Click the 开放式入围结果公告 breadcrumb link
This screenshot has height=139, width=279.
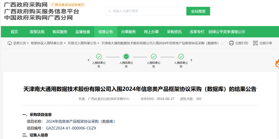pos(82,43)
